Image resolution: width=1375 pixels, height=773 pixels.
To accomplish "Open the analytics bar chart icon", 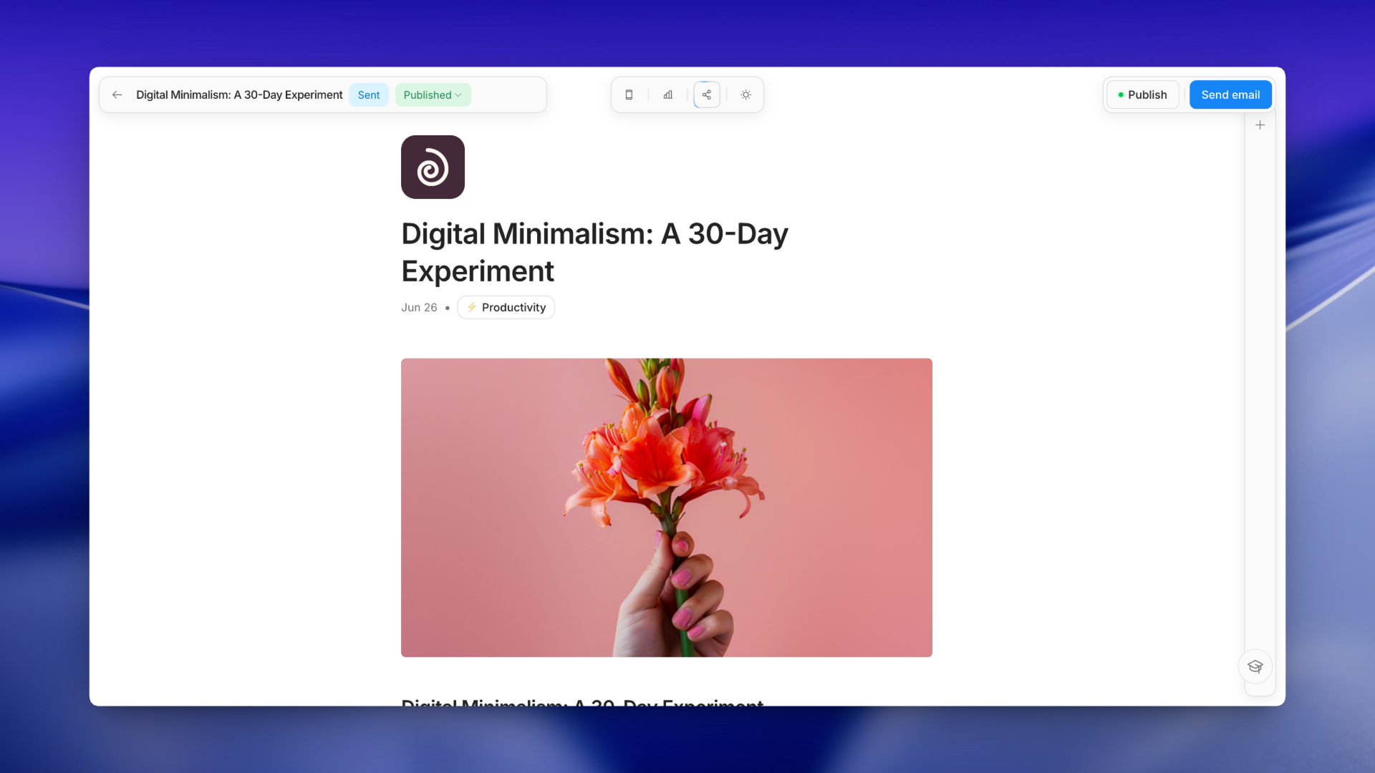I will 668,94.
